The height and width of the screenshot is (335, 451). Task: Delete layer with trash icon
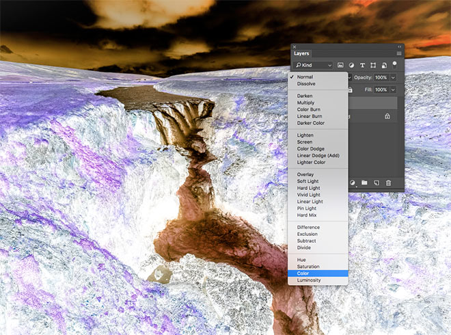pos(388,183)
